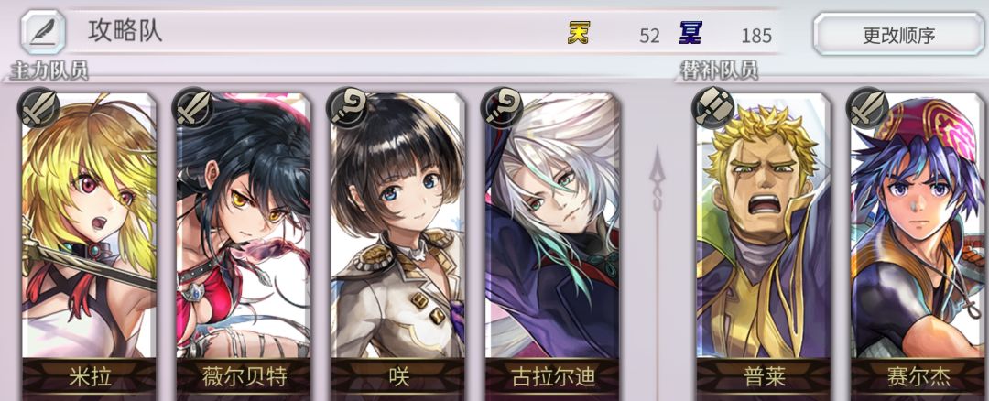Screen dimensions: 989x401
Task: Click the 替补队员 section label
Action: tap(719, 70)
